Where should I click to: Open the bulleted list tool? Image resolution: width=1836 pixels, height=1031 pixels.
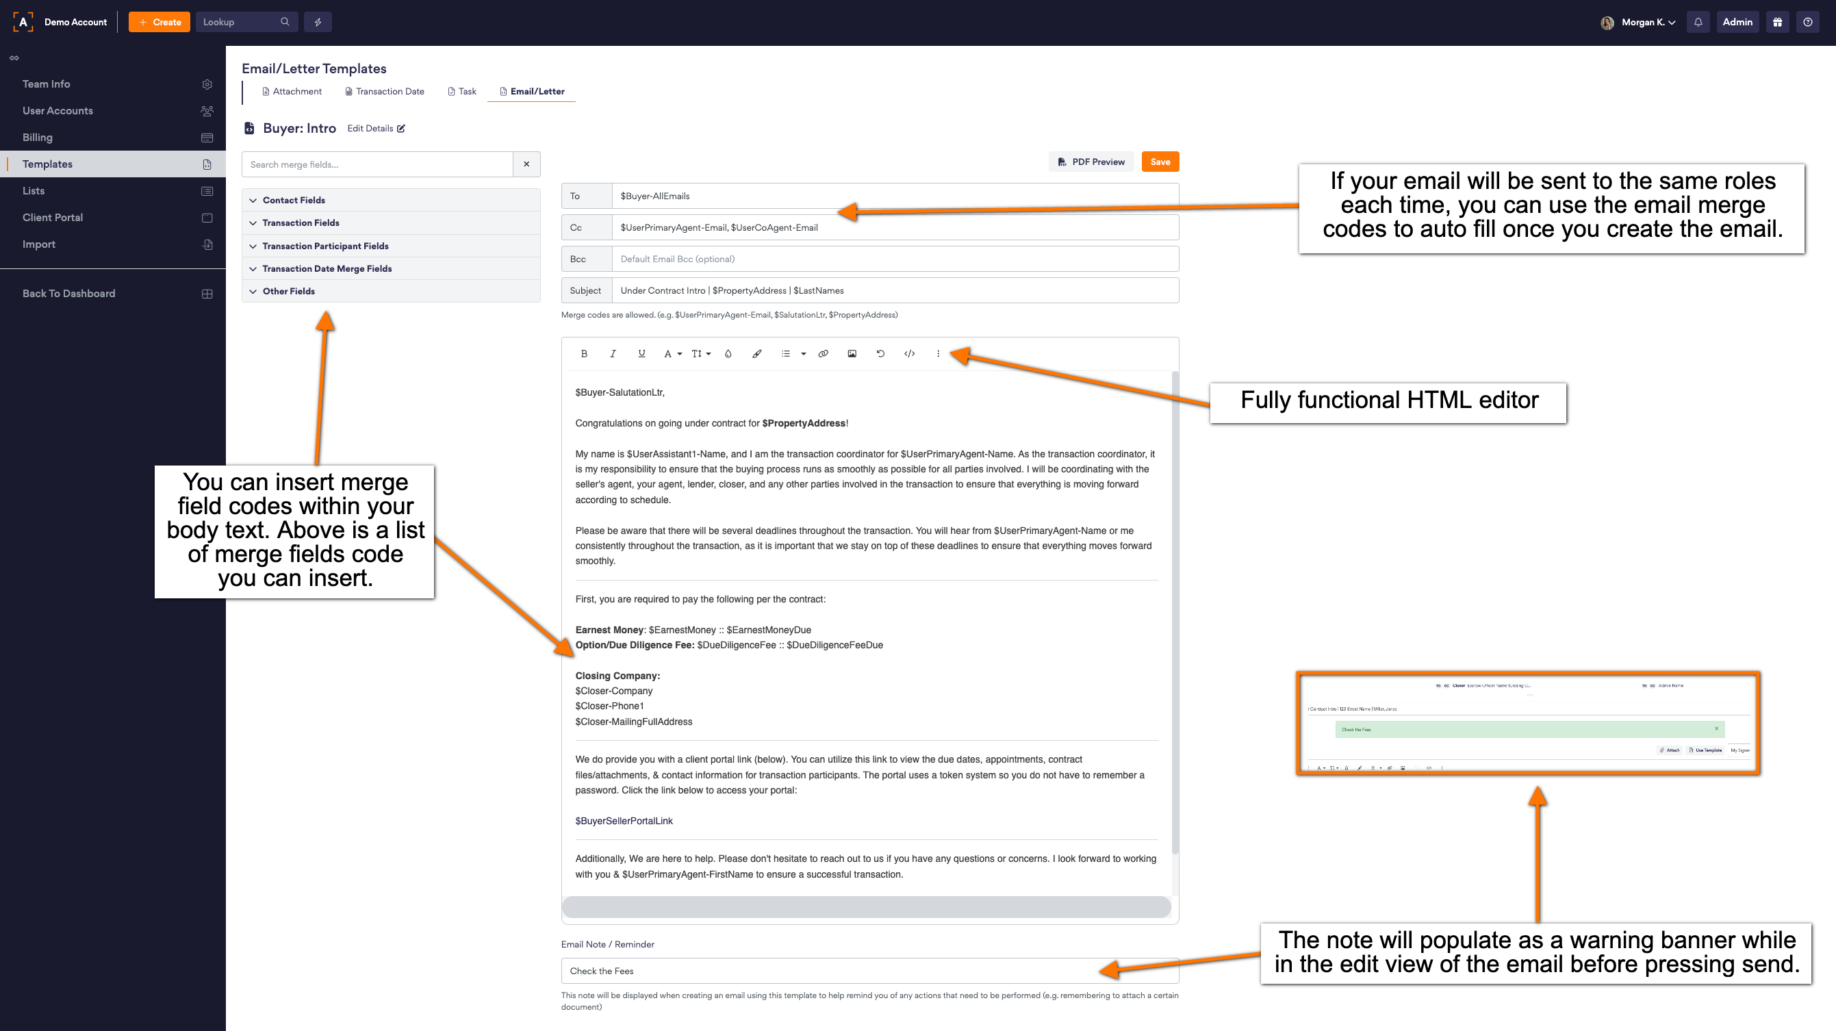tap(787, 354)
